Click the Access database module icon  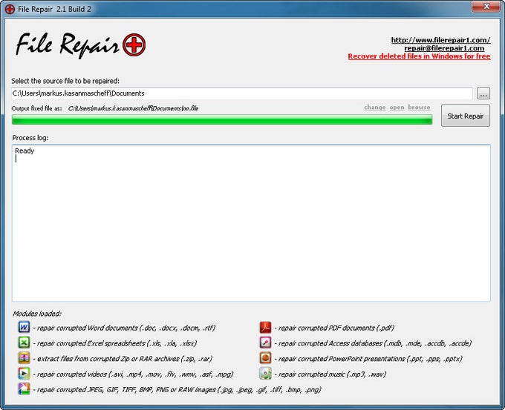(x=265, y=343)
